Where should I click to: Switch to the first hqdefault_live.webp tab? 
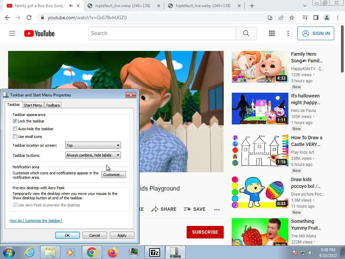click(x=123, y=6)
